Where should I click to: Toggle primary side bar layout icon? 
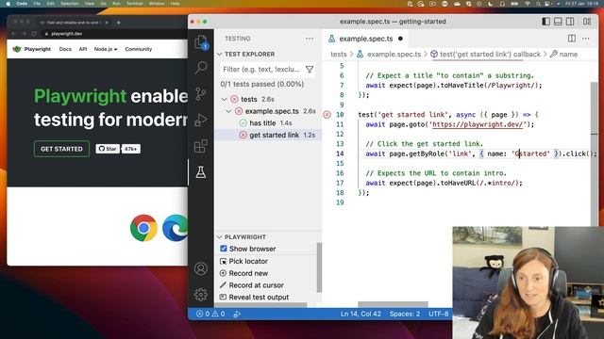click(545, 22)
